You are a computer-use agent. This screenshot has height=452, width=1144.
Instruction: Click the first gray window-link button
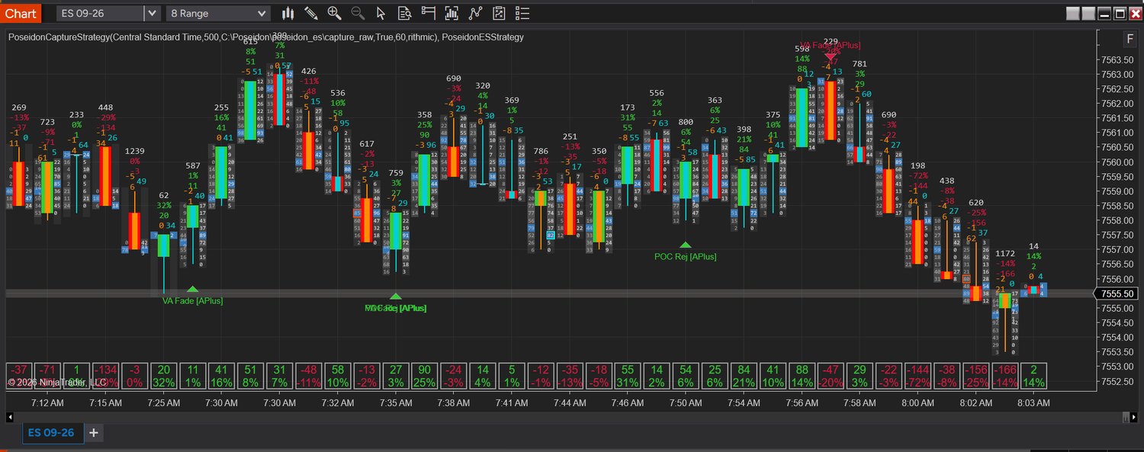[1072, 13]
